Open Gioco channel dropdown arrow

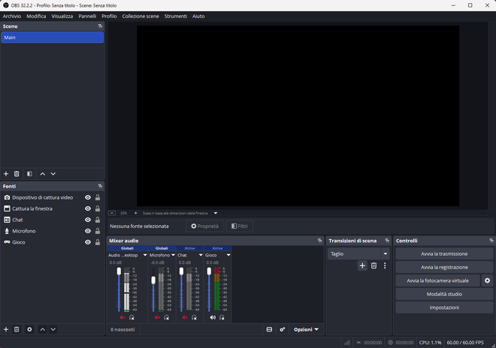click(x=228, y=255)
